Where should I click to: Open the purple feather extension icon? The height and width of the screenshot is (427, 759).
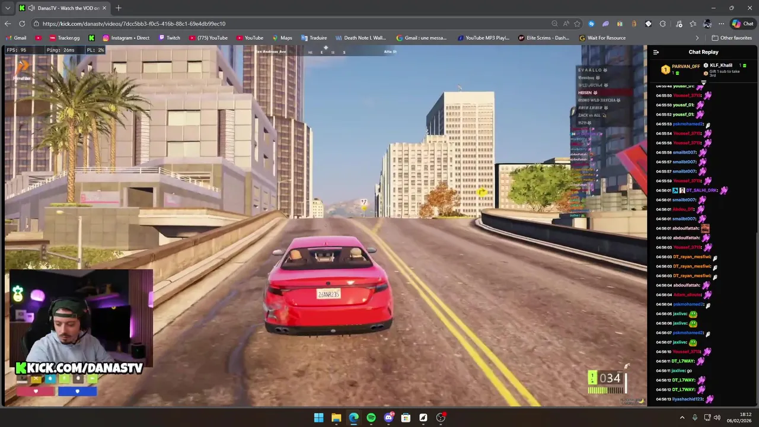605,24
